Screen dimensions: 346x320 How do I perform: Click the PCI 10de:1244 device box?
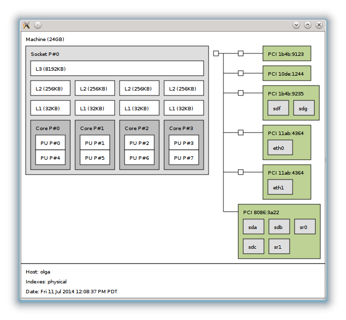click(287, 74)
